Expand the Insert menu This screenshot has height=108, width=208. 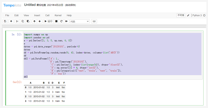pyautogui.click(x=37, y=15)
